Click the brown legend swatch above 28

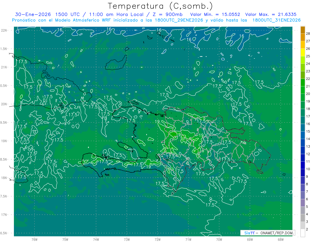coord(303,30)
